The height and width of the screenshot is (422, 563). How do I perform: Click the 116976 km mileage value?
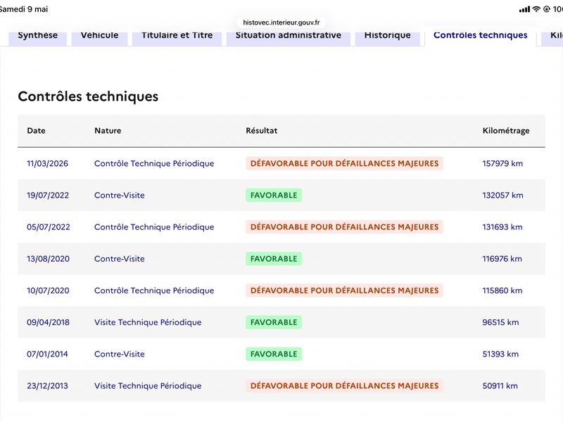(x=502, y=259)
